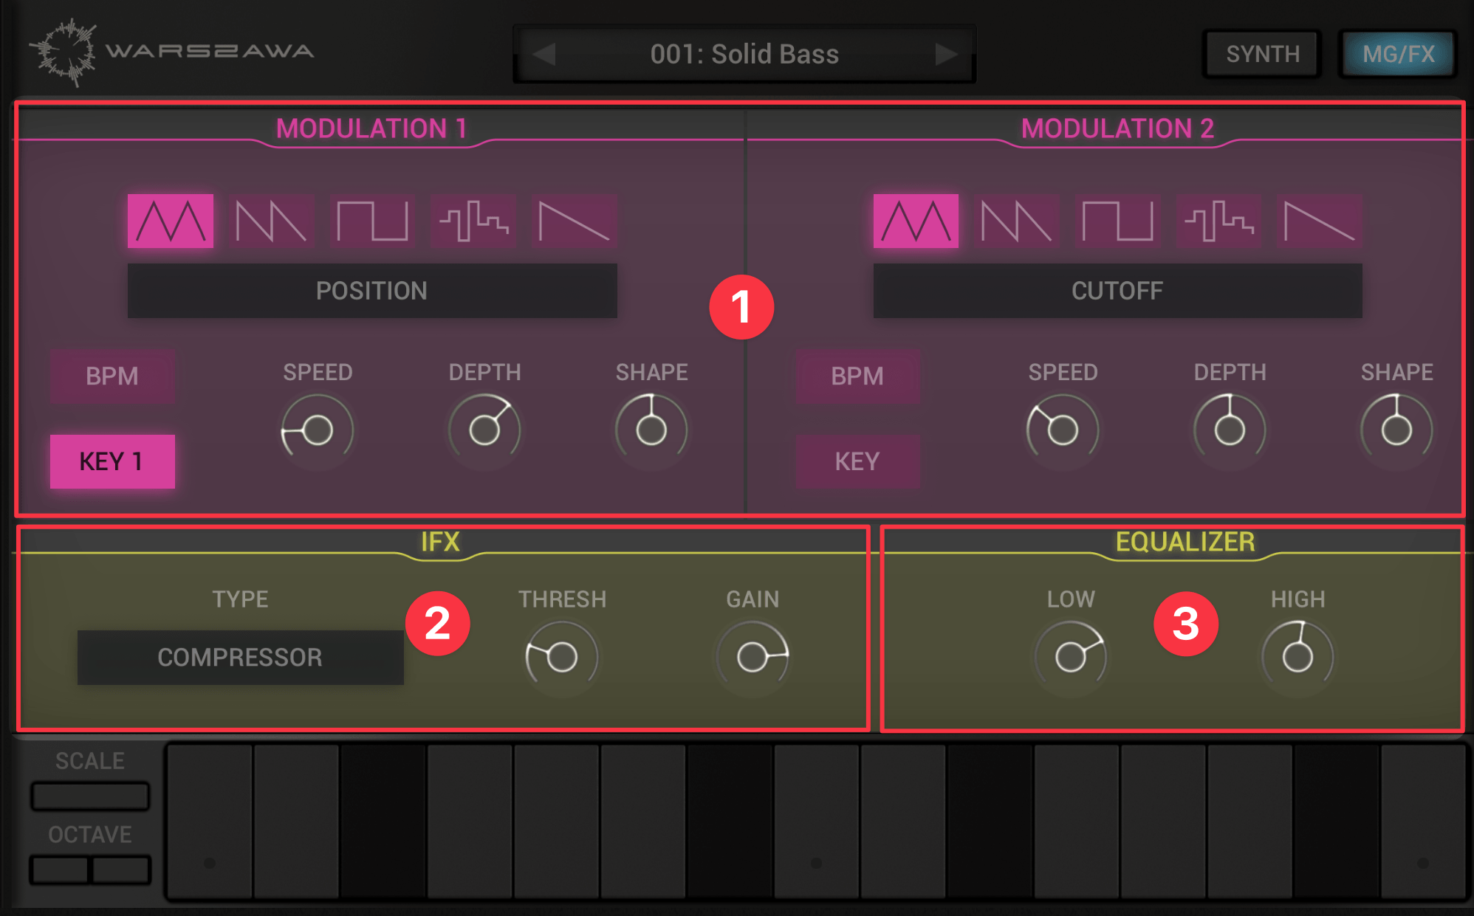Open IFX type COMPRESSOR selector
Screen dimensions: 1474x916
click(x=240, y=658)
